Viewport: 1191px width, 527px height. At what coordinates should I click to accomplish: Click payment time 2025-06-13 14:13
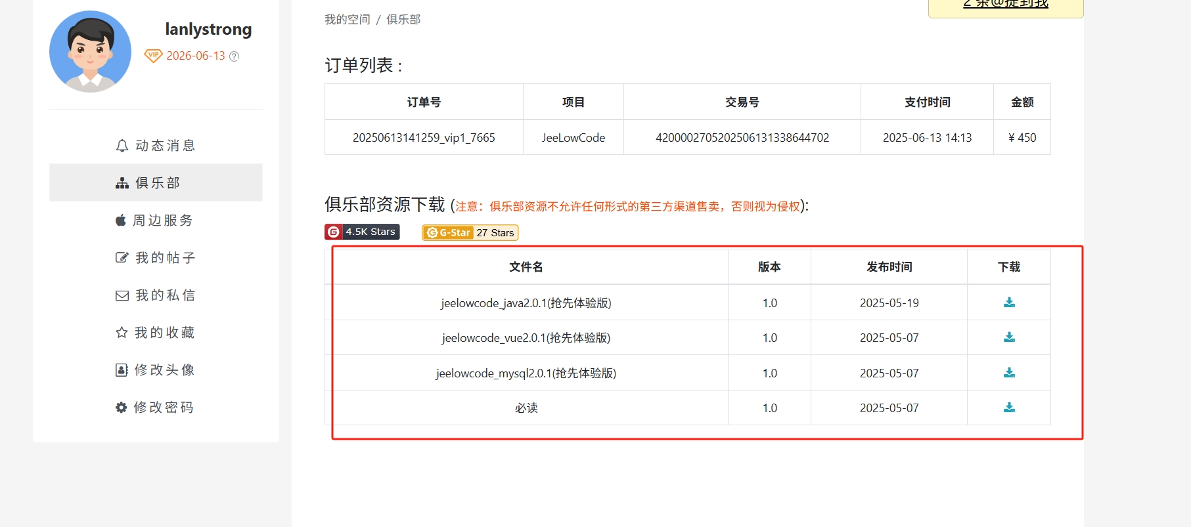click(927, 138)
